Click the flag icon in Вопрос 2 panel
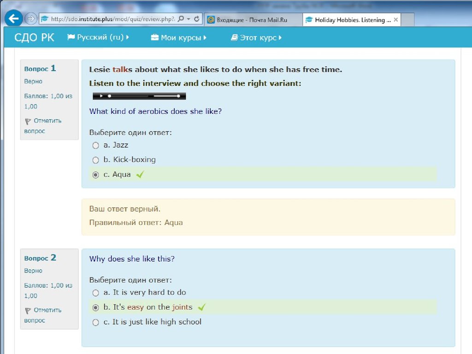The image size is (472, 354). [x=28, y=311]
